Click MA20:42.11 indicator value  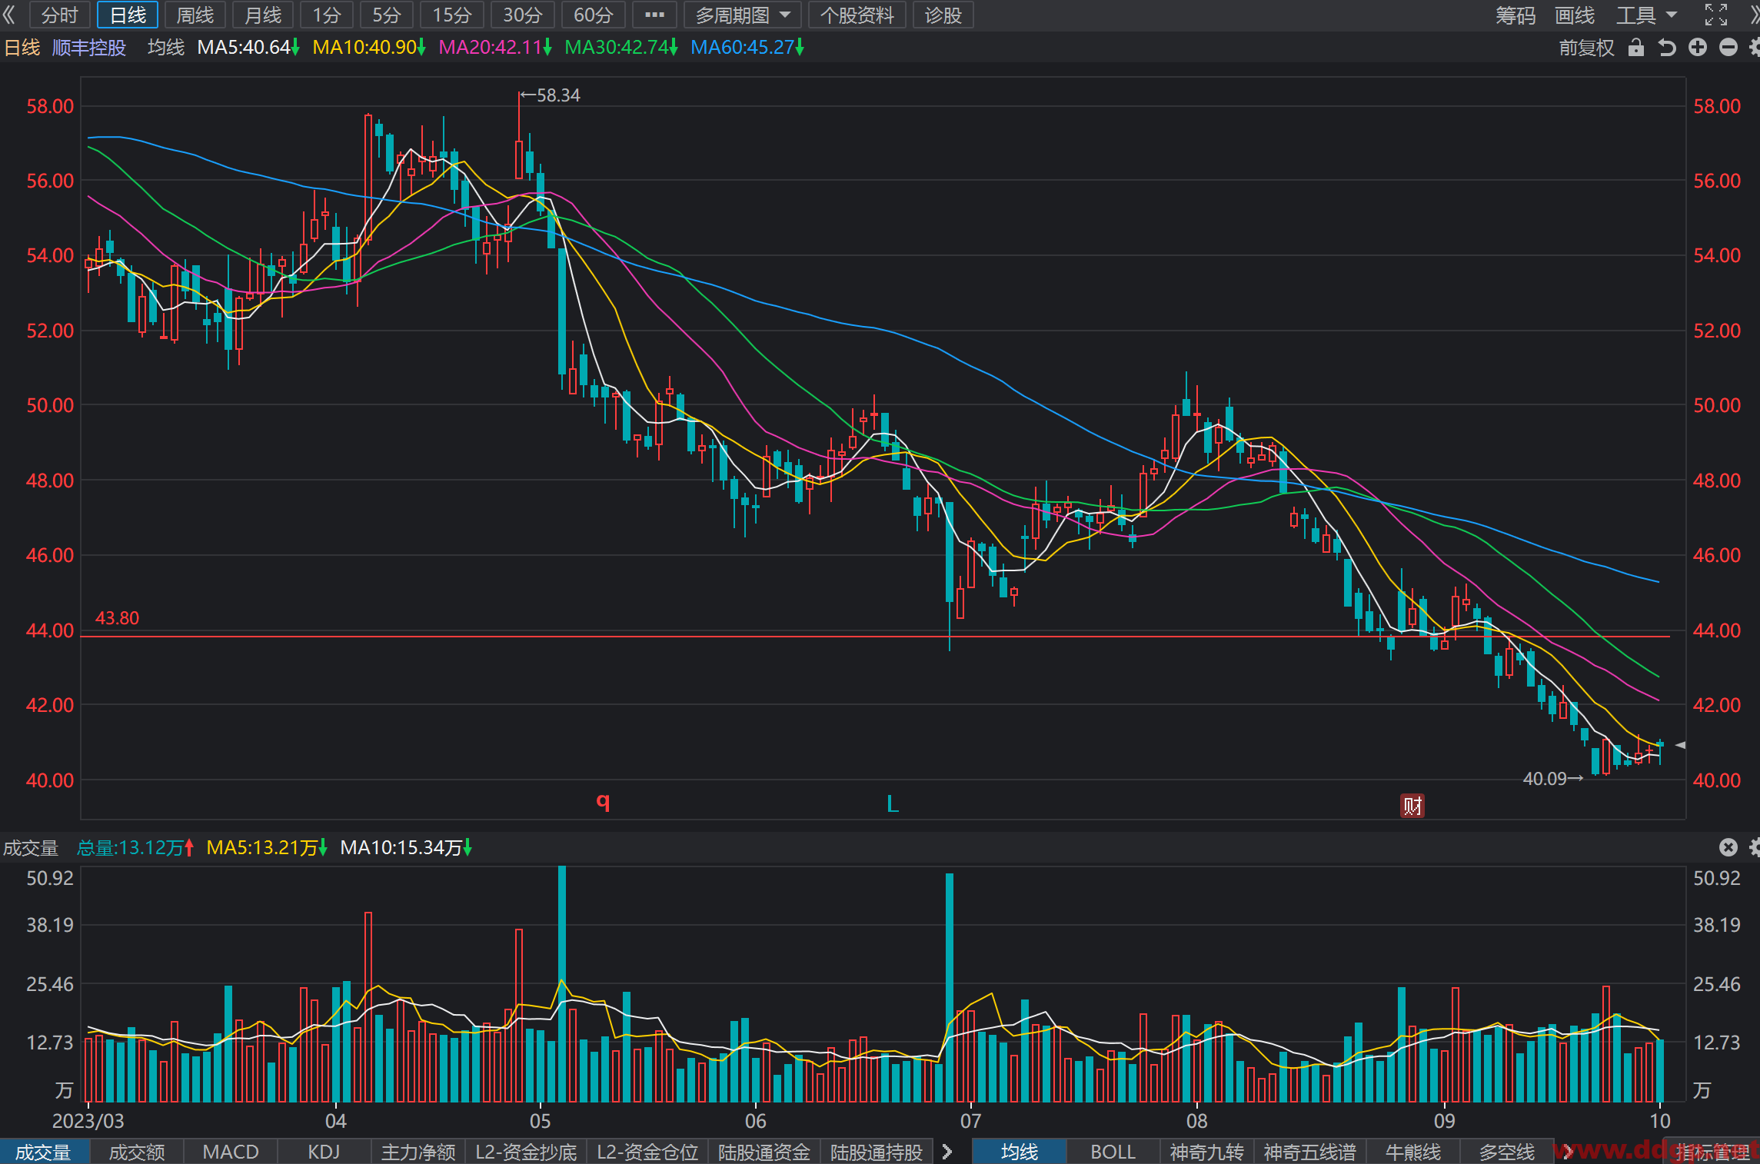[x=495, y=48]
